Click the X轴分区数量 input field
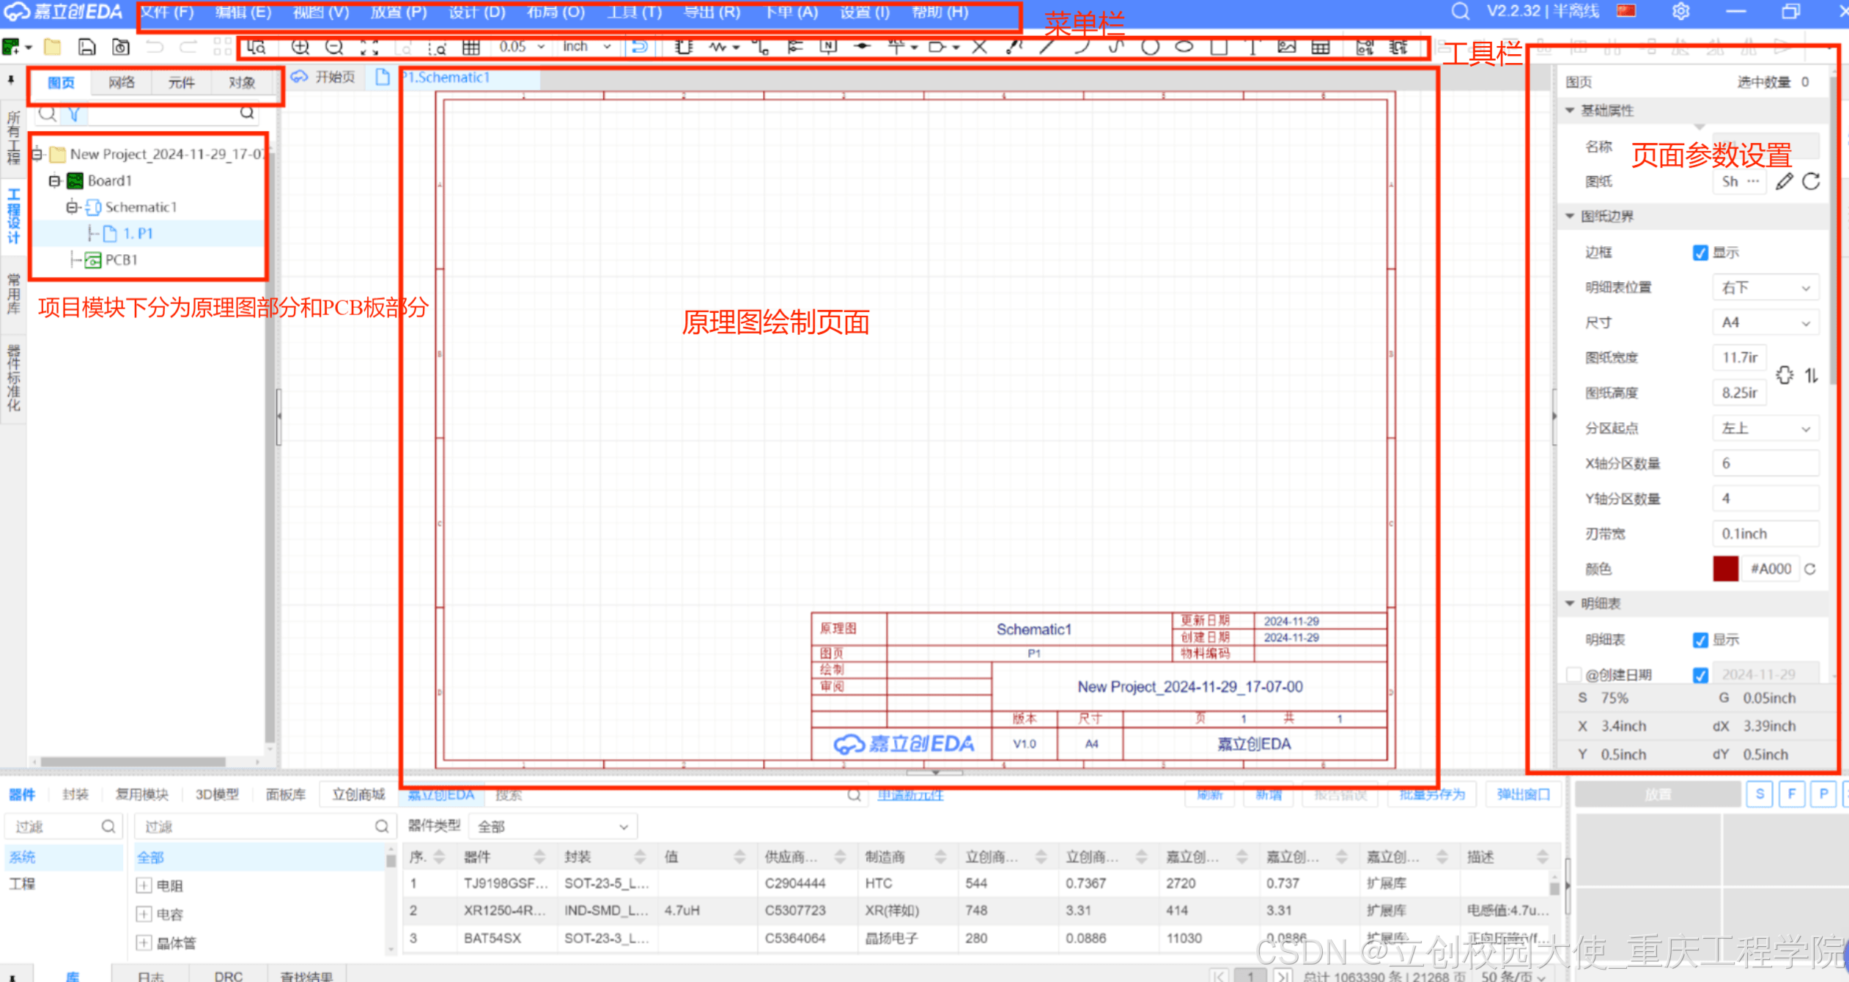This screenshot has width=1849, height=982. tap(1765, 463)
